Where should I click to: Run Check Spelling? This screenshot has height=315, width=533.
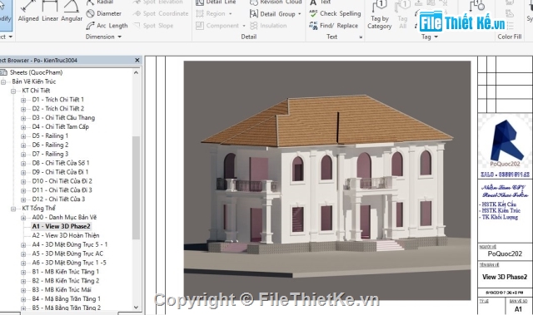[335, 13]
